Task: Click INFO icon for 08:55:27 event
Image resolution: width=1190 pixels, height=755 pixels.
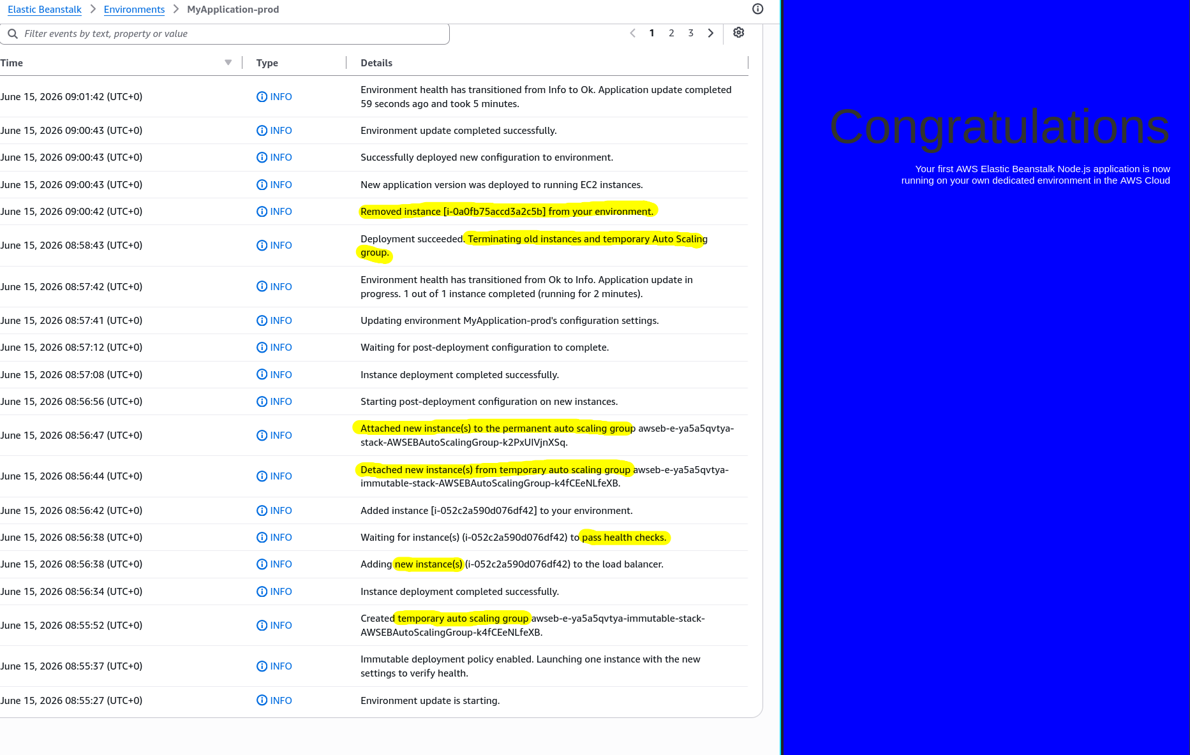Action: [x=262, y=701]
